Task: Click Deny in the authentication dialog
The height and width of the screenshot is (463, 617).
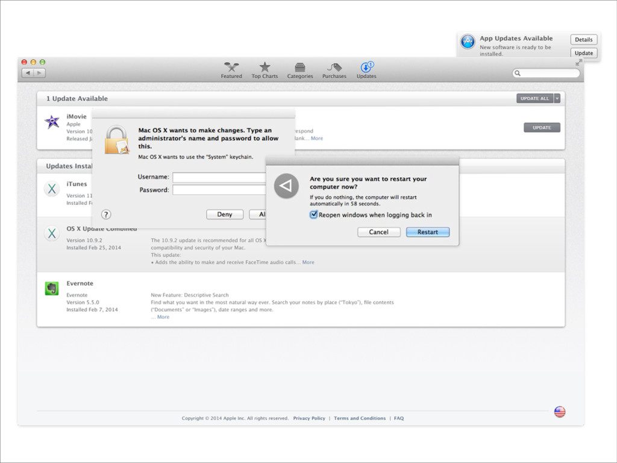Action: tap(225, 215)
